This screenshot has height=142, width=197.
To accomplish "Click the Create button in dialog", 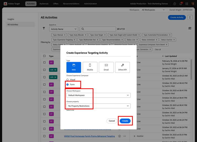I will pos(125,121).
